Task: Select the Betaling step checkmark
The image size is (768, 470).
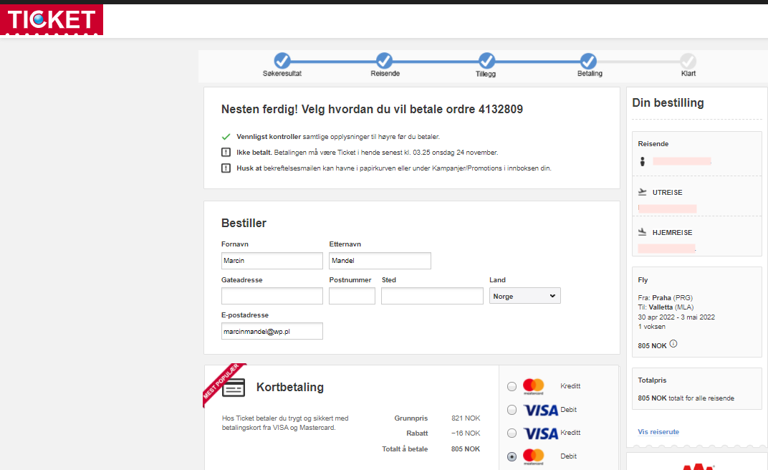Action: 588,61
